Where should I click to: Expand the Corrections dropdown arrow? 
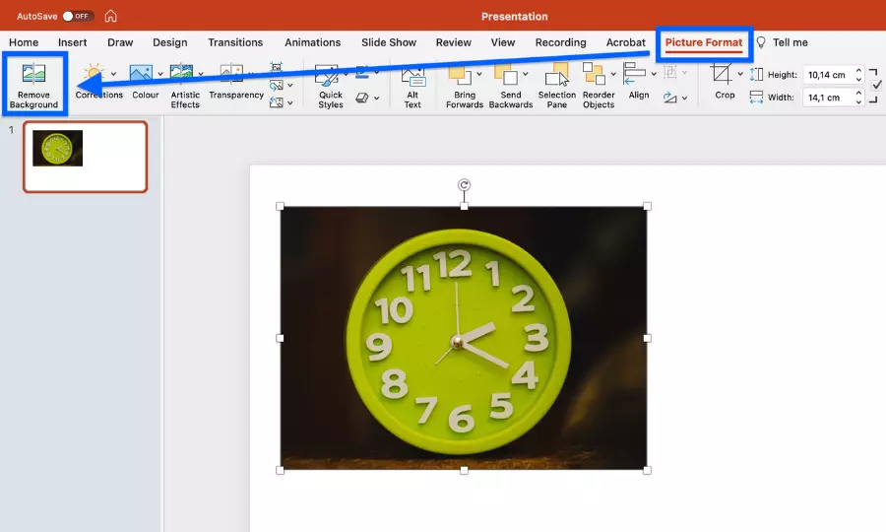point(113,74)
